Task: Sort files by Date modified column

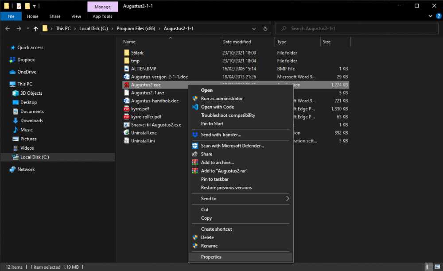Action: pyautogui.click(x=237, y=42)
